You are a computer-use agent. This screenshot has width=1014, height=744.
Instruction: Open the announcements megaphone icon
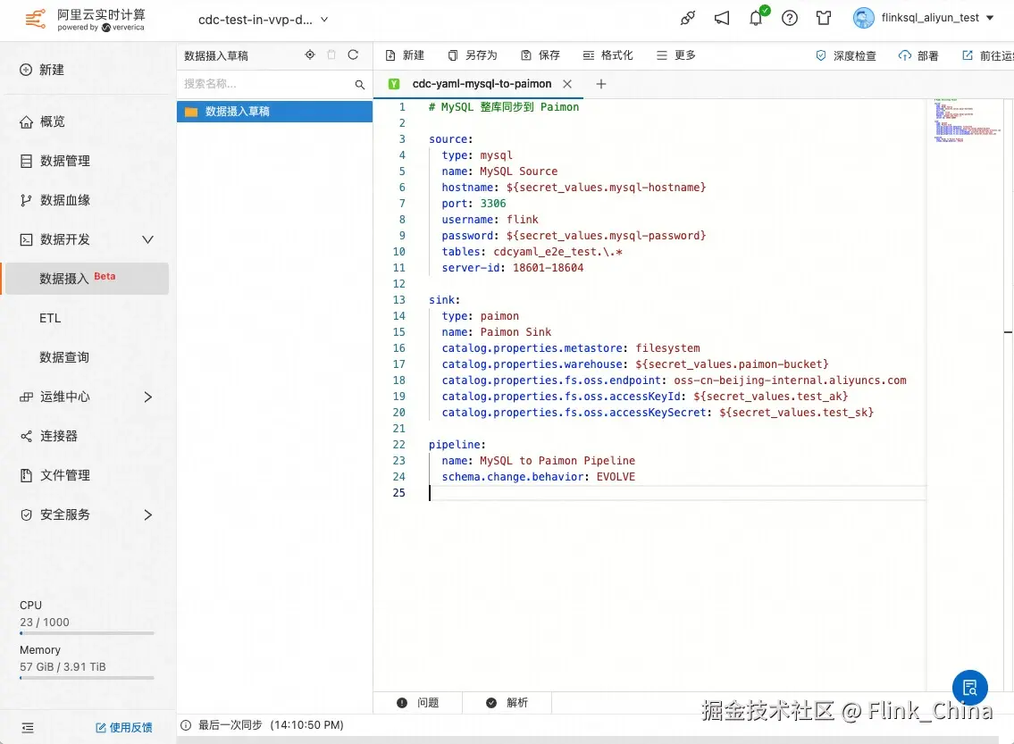coord(722,18)
